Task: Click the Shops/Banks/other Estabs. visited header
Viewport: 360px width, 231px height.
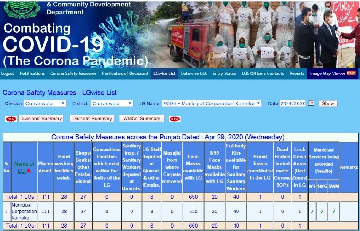Action: (x=83, y=167)
